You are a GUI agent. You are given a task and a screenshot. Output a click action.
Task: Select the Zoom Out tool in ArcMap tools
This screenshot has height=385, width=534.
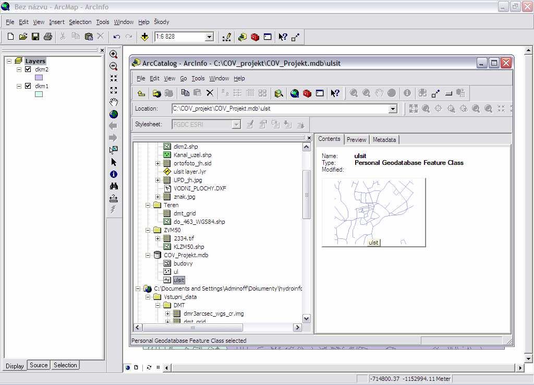click(x=113, y=66)
